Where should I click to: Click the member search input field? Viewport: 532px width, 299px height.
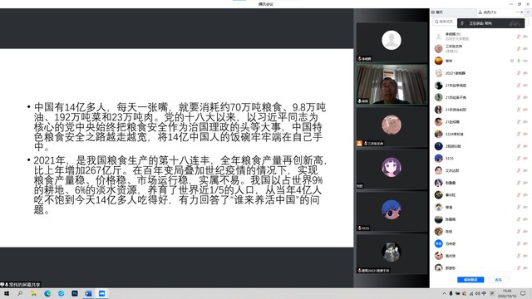pyautogui.click(x=445, y=22)
